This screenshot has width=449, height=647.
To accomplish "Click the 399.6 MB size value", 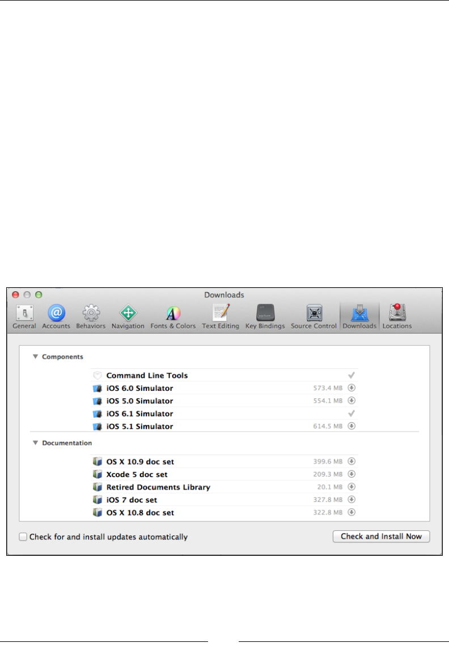I will 328,461.
